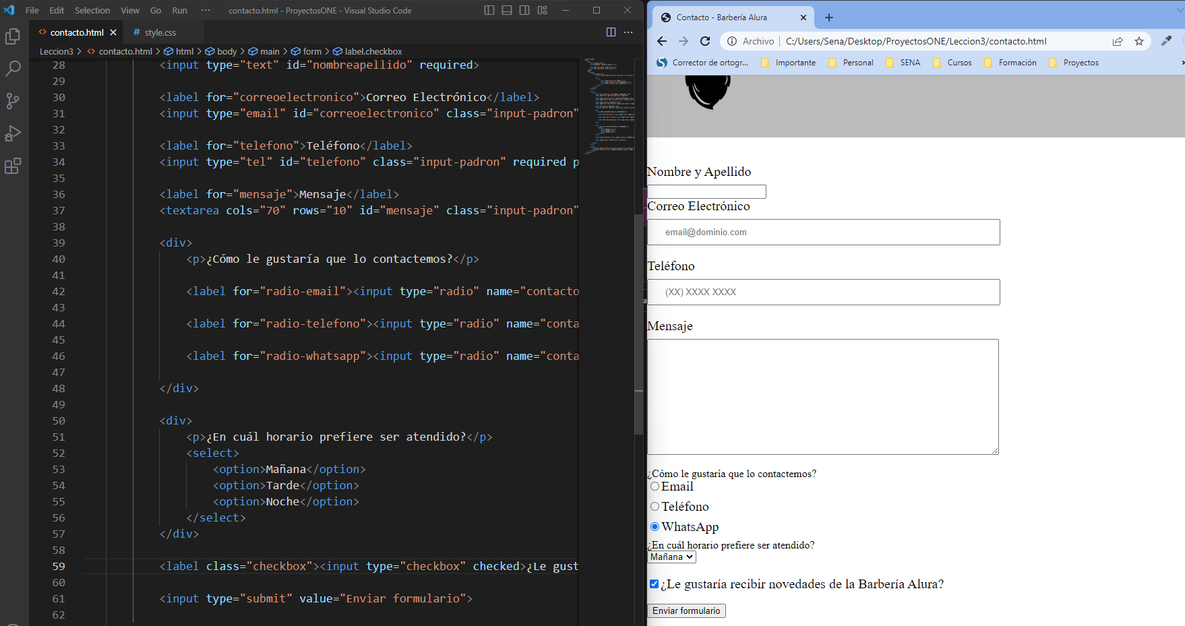The width and height of the screenshot is (1185, 626).
Task: Expand Leccion3 breadcrumb in VS Code
Action: 57,51
